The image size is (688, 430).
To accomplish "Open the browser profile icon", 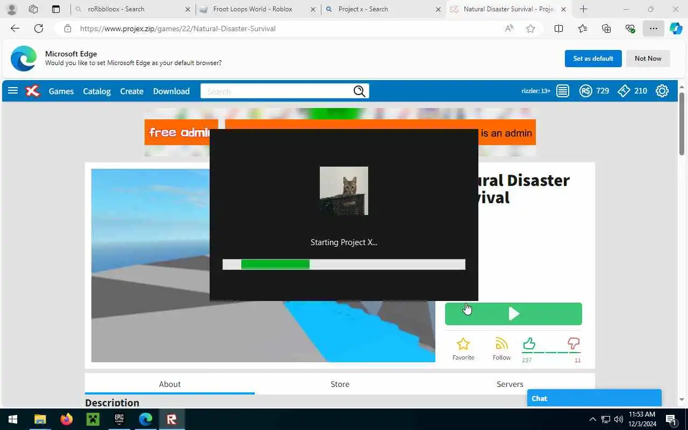I will click(x=11, y=9).
